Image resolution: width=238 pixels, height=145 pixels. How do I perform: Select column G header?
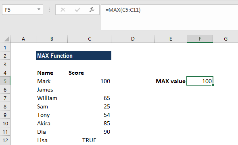click(225, 39)
